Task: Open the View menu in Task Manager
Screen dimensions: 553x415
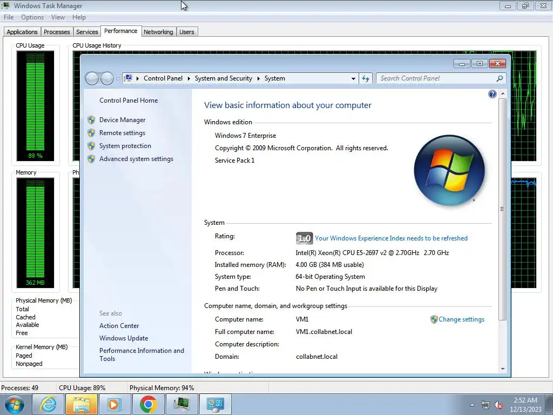Action: (x=58, y=17)
